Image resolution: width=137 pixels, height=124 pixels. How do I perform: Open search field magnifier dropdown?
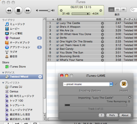(x=133, y=10)
